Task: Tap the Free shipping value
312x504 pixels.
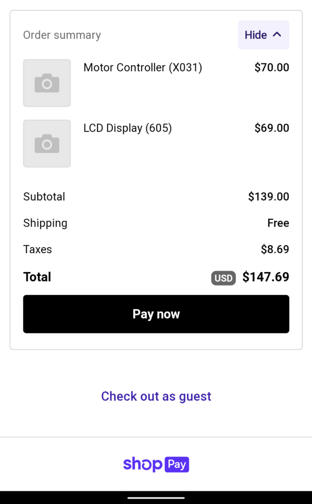Action: 278,223
